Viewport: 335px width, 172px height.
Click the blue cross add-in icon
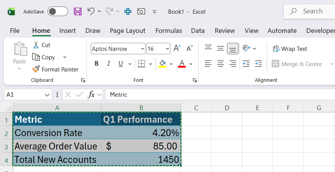pos(128,11)
